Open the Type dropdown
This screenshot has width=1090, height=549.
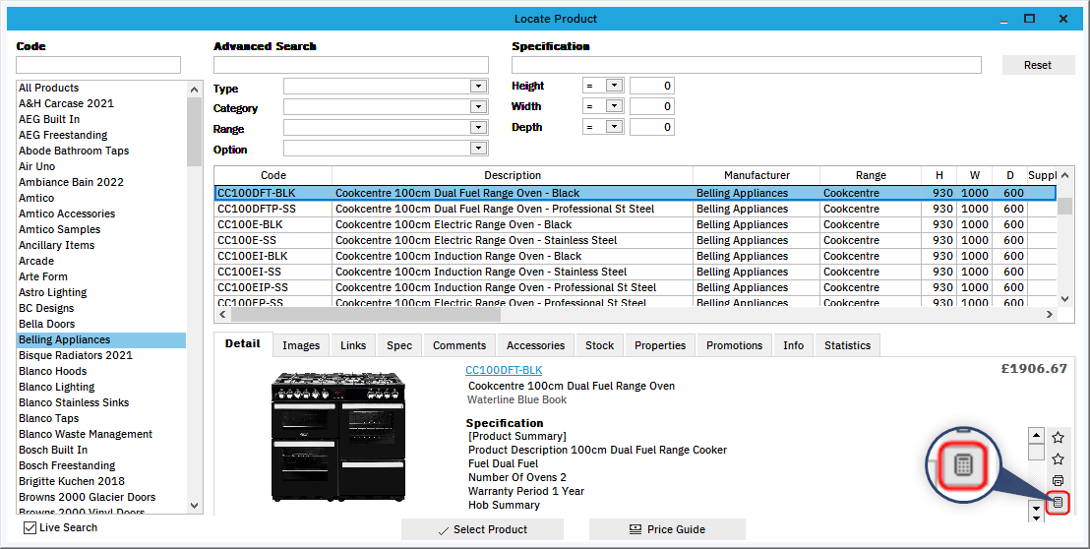pos(477,87)
